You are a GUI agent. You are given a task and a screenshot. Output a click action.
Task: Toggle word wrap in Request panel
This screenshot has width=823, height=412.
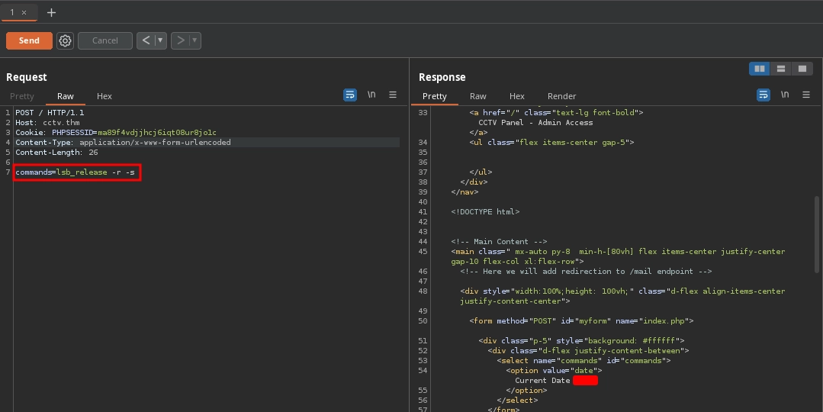point(350,95)
